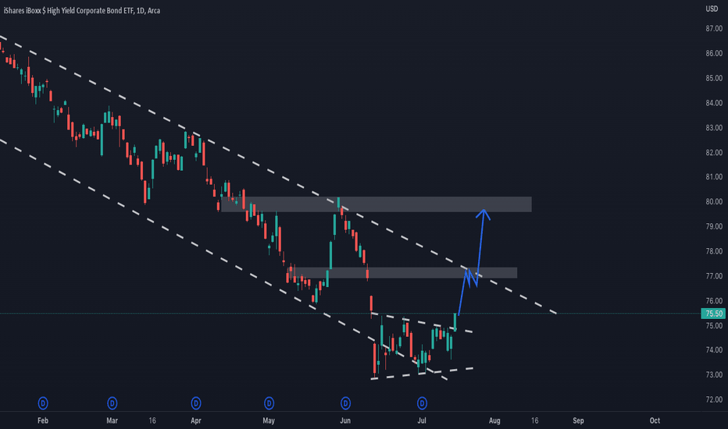Viewport: 728px width, 429px height.
Task: Click the dividend marker above May
Action: (269, 403)
